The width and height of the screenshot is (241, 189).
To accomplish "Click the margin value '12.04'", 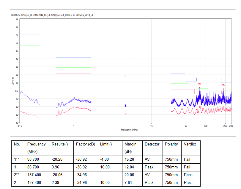I will [x=129, y=167].
